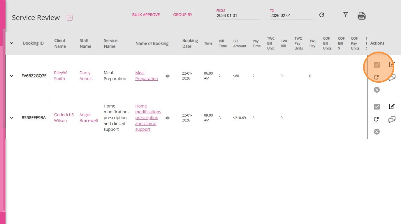Click the From date field
Image resolution: width=401 pixels, height=224 pixels.
(238, 16)
